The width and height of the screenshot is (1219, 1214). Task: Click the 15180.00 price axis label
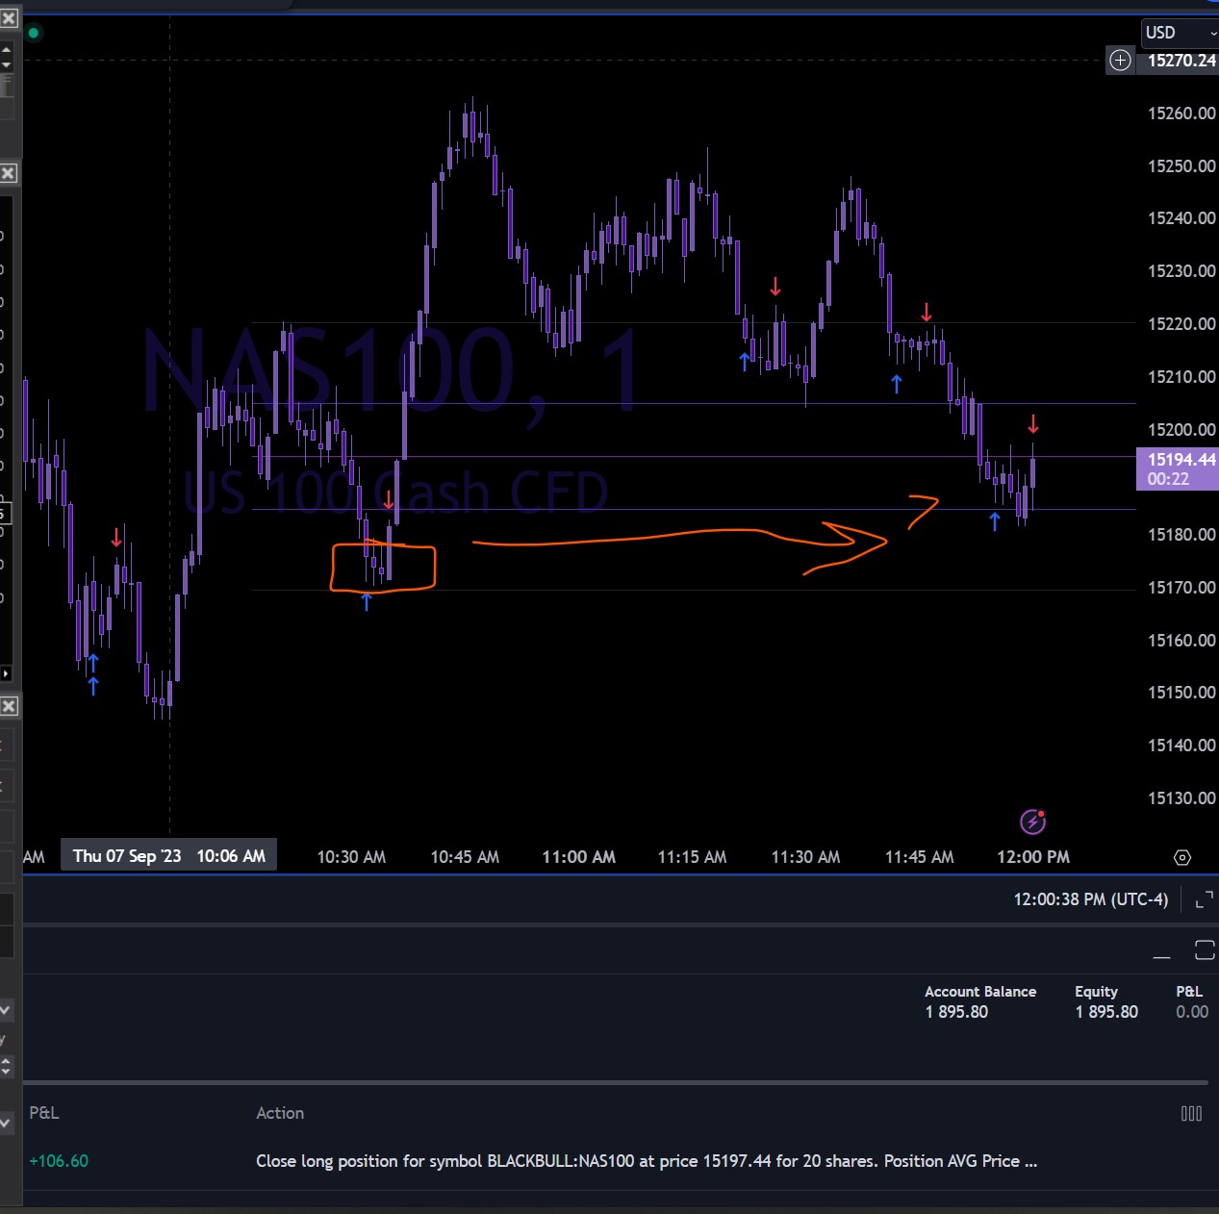(x=1181, y=535)
